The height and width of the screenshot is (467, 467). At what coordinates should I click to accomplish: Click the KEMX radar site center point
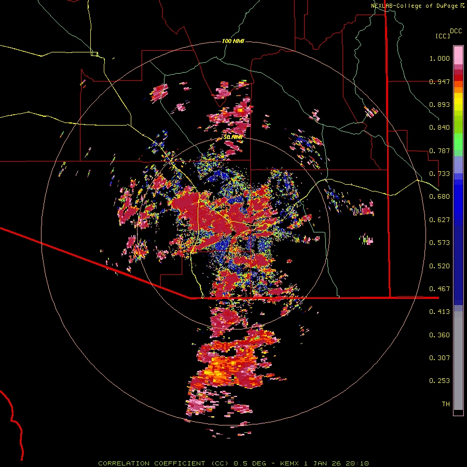(x=233, y=232)
